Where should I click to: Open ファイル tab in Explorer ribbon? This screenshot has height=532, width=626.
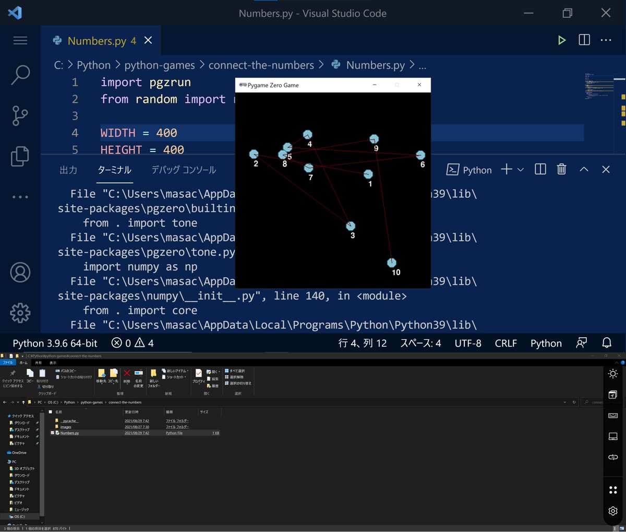click(8, 362)
